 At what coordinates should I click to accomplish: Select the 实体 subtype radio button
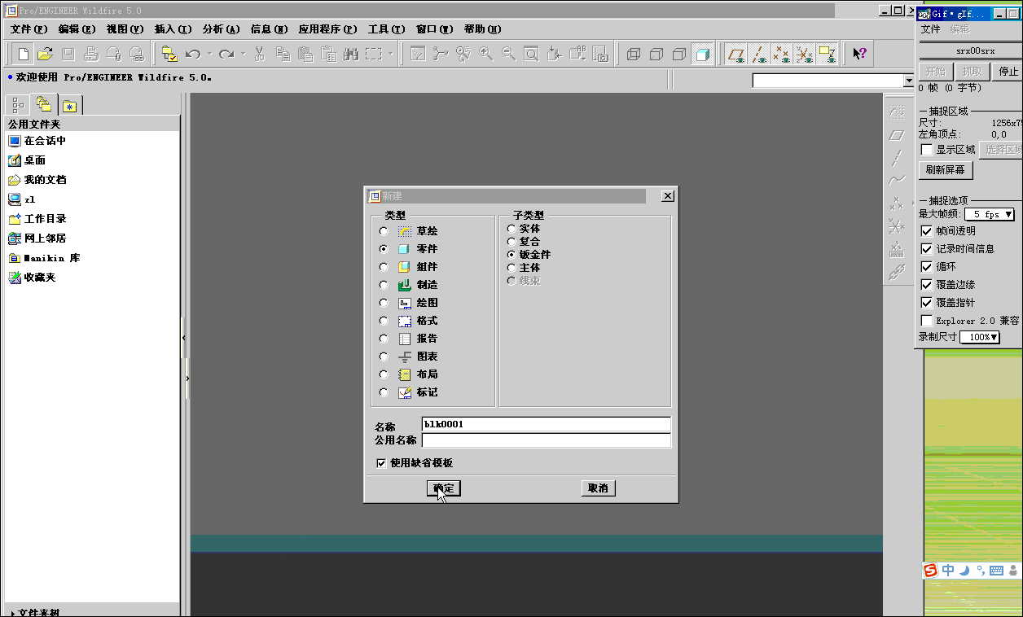(x=511, y=229)
